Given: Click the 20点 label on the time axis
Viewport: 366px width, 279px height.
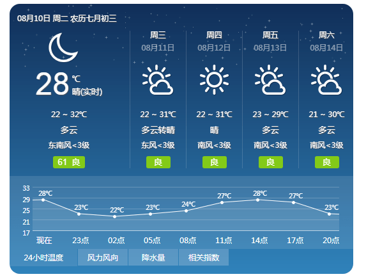Looking at the screenshot, I should (x=331, y=241).
